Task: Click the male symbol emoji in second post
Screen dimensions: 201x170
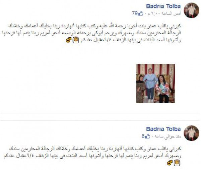Action: tap(170, 163)
